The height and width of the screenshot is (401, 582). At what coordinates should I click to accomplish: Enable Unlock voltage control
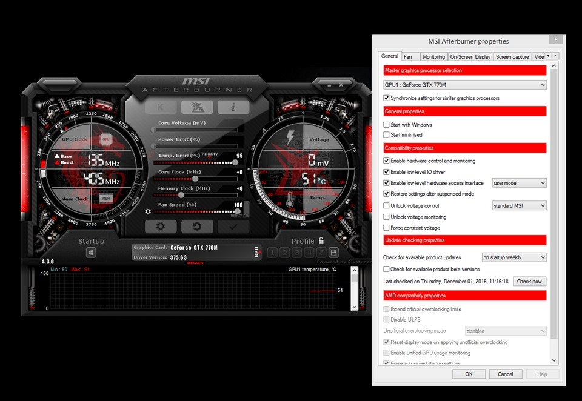387,205
